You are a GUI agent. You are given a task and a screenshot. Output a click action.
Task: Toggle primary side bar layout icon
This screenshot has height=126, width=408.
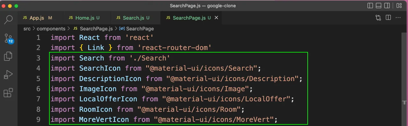click(x=370, y=6)
